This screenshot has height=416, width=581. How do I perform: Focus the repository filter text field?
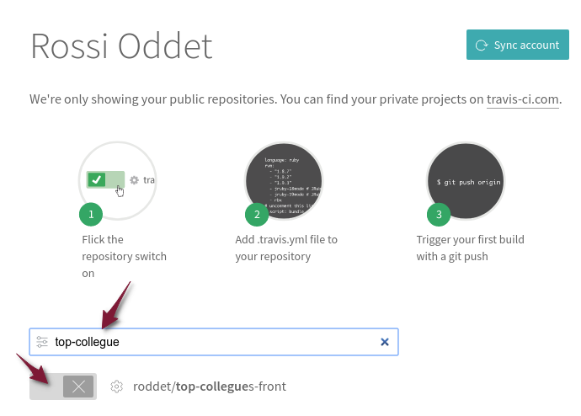point(211,342)
